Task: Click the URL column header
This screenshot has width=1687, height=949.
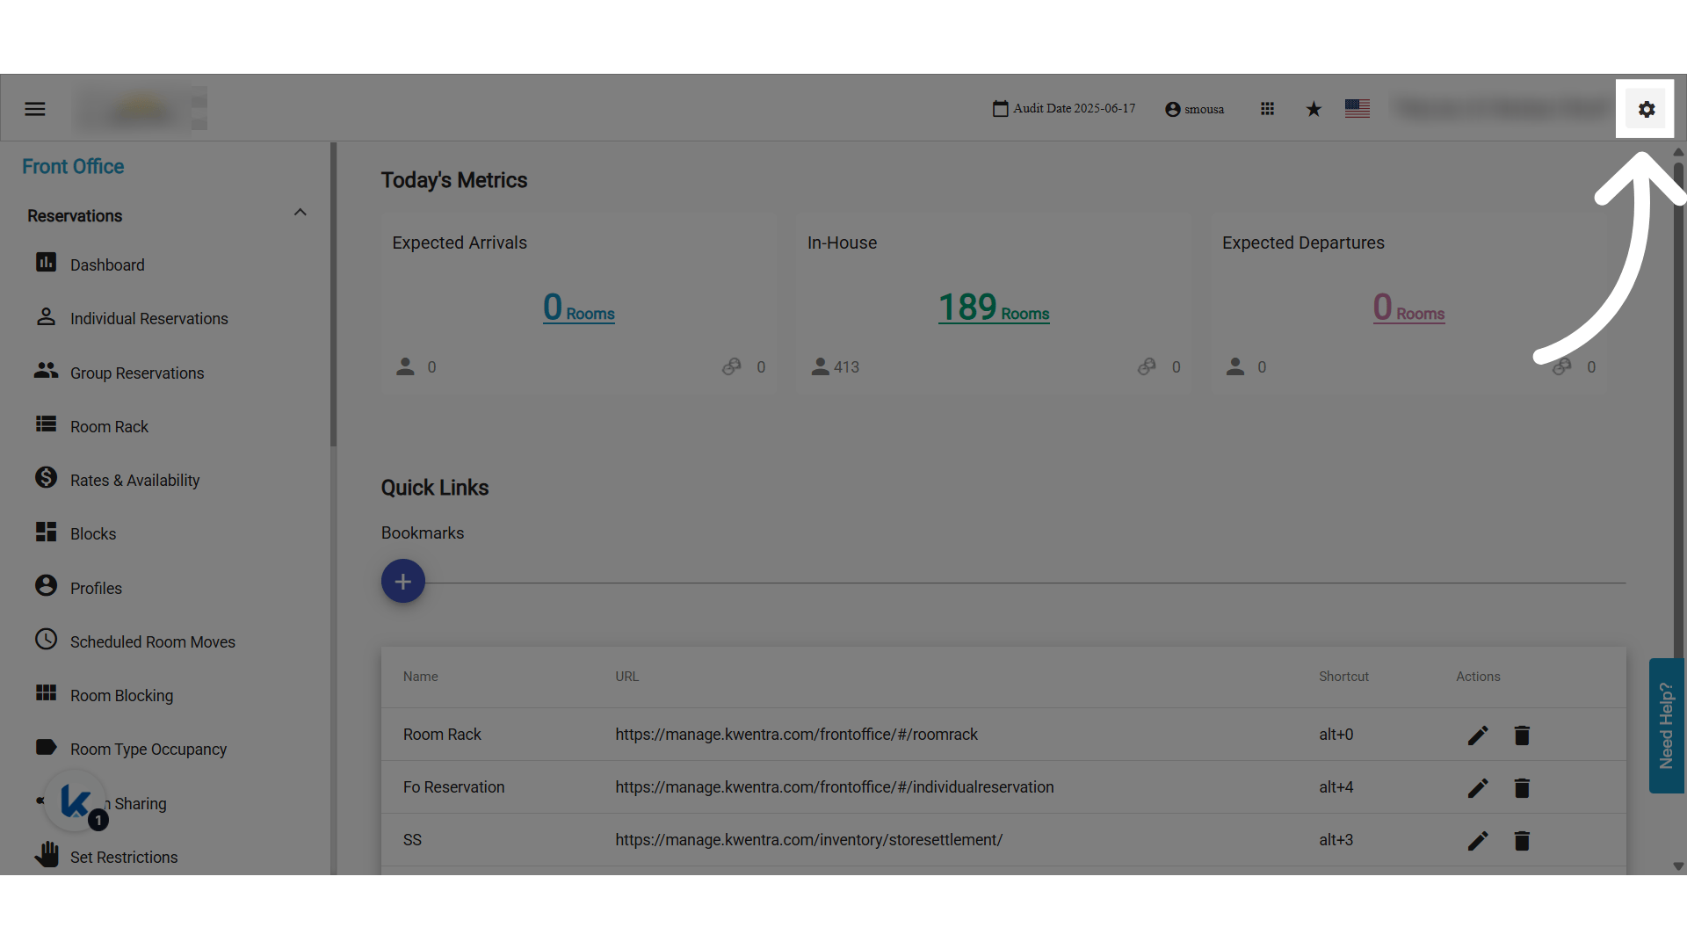Action: 626,677
